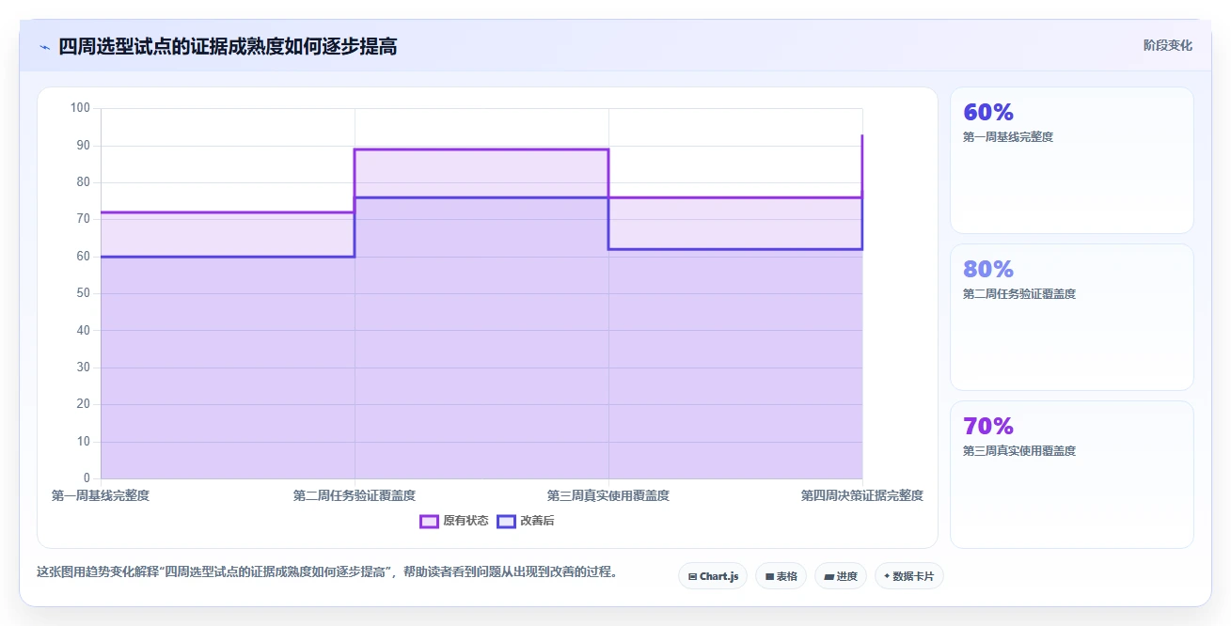Open the 60% 第一周基线完整度 card
The image size is (1231, 626).
click(x=1071, y=160)
